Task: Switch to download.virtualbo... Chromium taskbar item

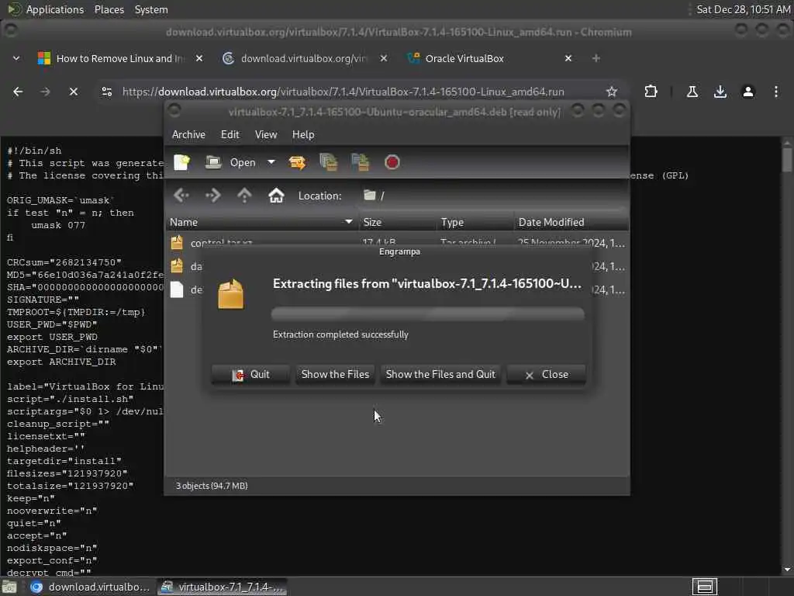Action: 90,587
